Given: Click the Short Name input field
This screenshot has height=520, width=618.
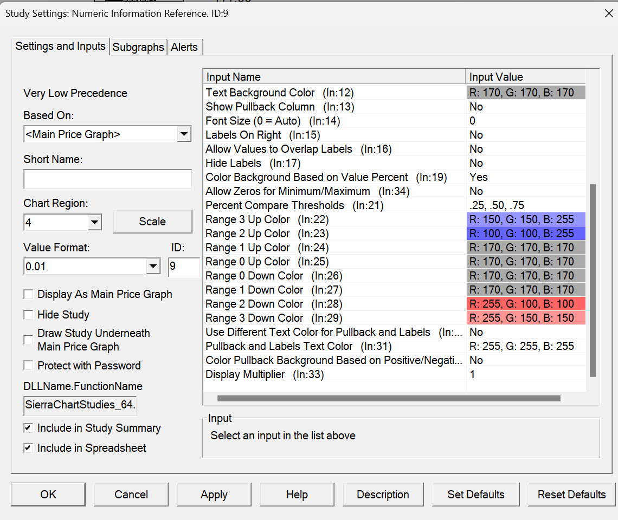Looking at the screenshot, I should [x=107, y=179].
